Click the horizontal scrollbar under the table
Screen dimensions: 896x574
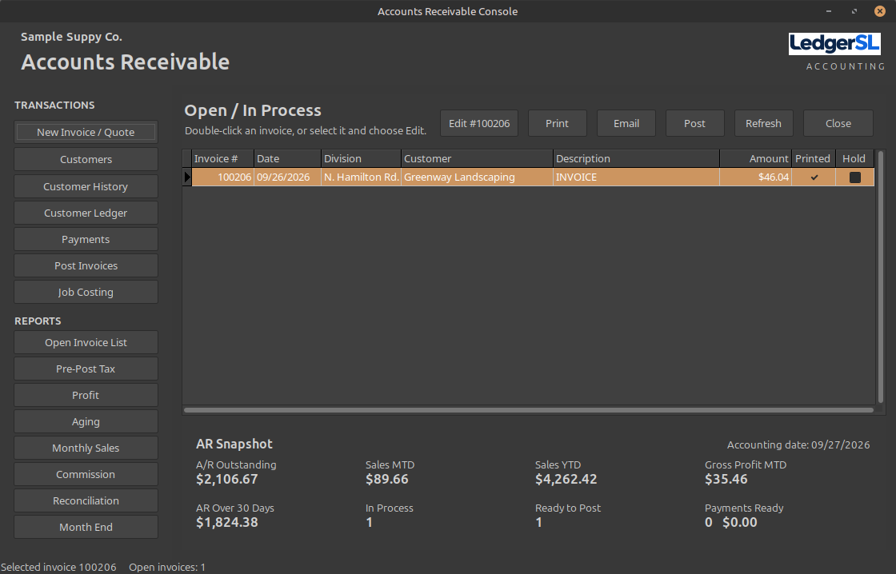pyautogui.click(x=529, y=410)
